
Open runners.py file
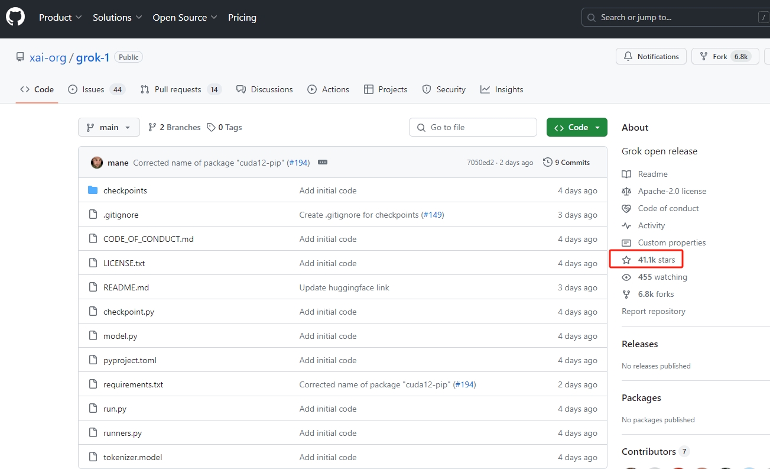[122, 433]
